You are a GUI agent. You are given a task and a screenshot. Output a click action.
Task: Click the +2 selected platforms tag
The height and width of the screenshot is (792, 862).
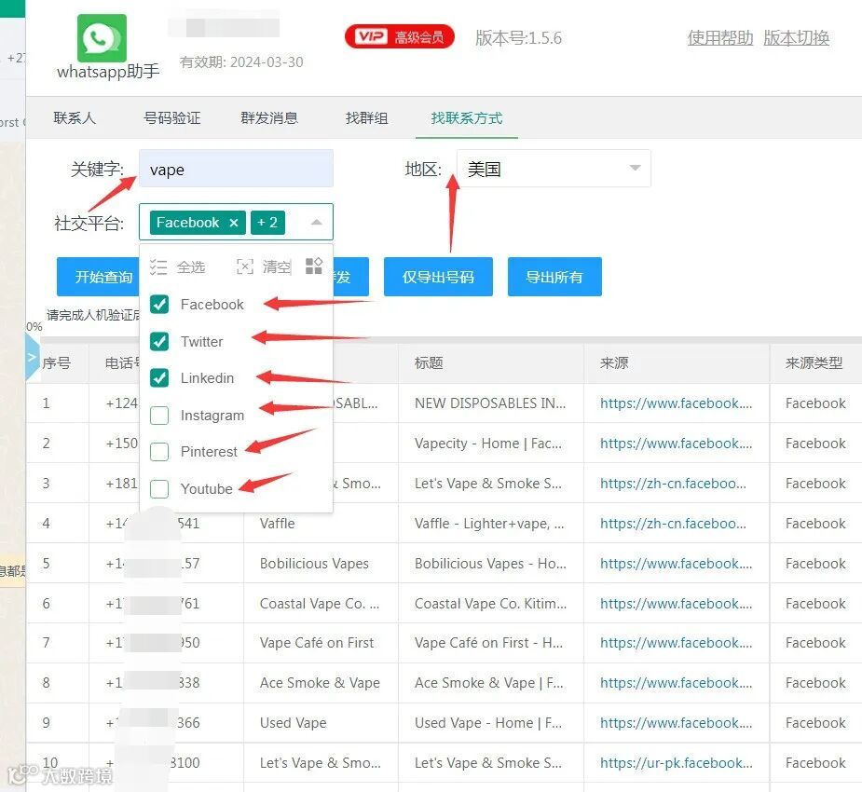(267, 223)
